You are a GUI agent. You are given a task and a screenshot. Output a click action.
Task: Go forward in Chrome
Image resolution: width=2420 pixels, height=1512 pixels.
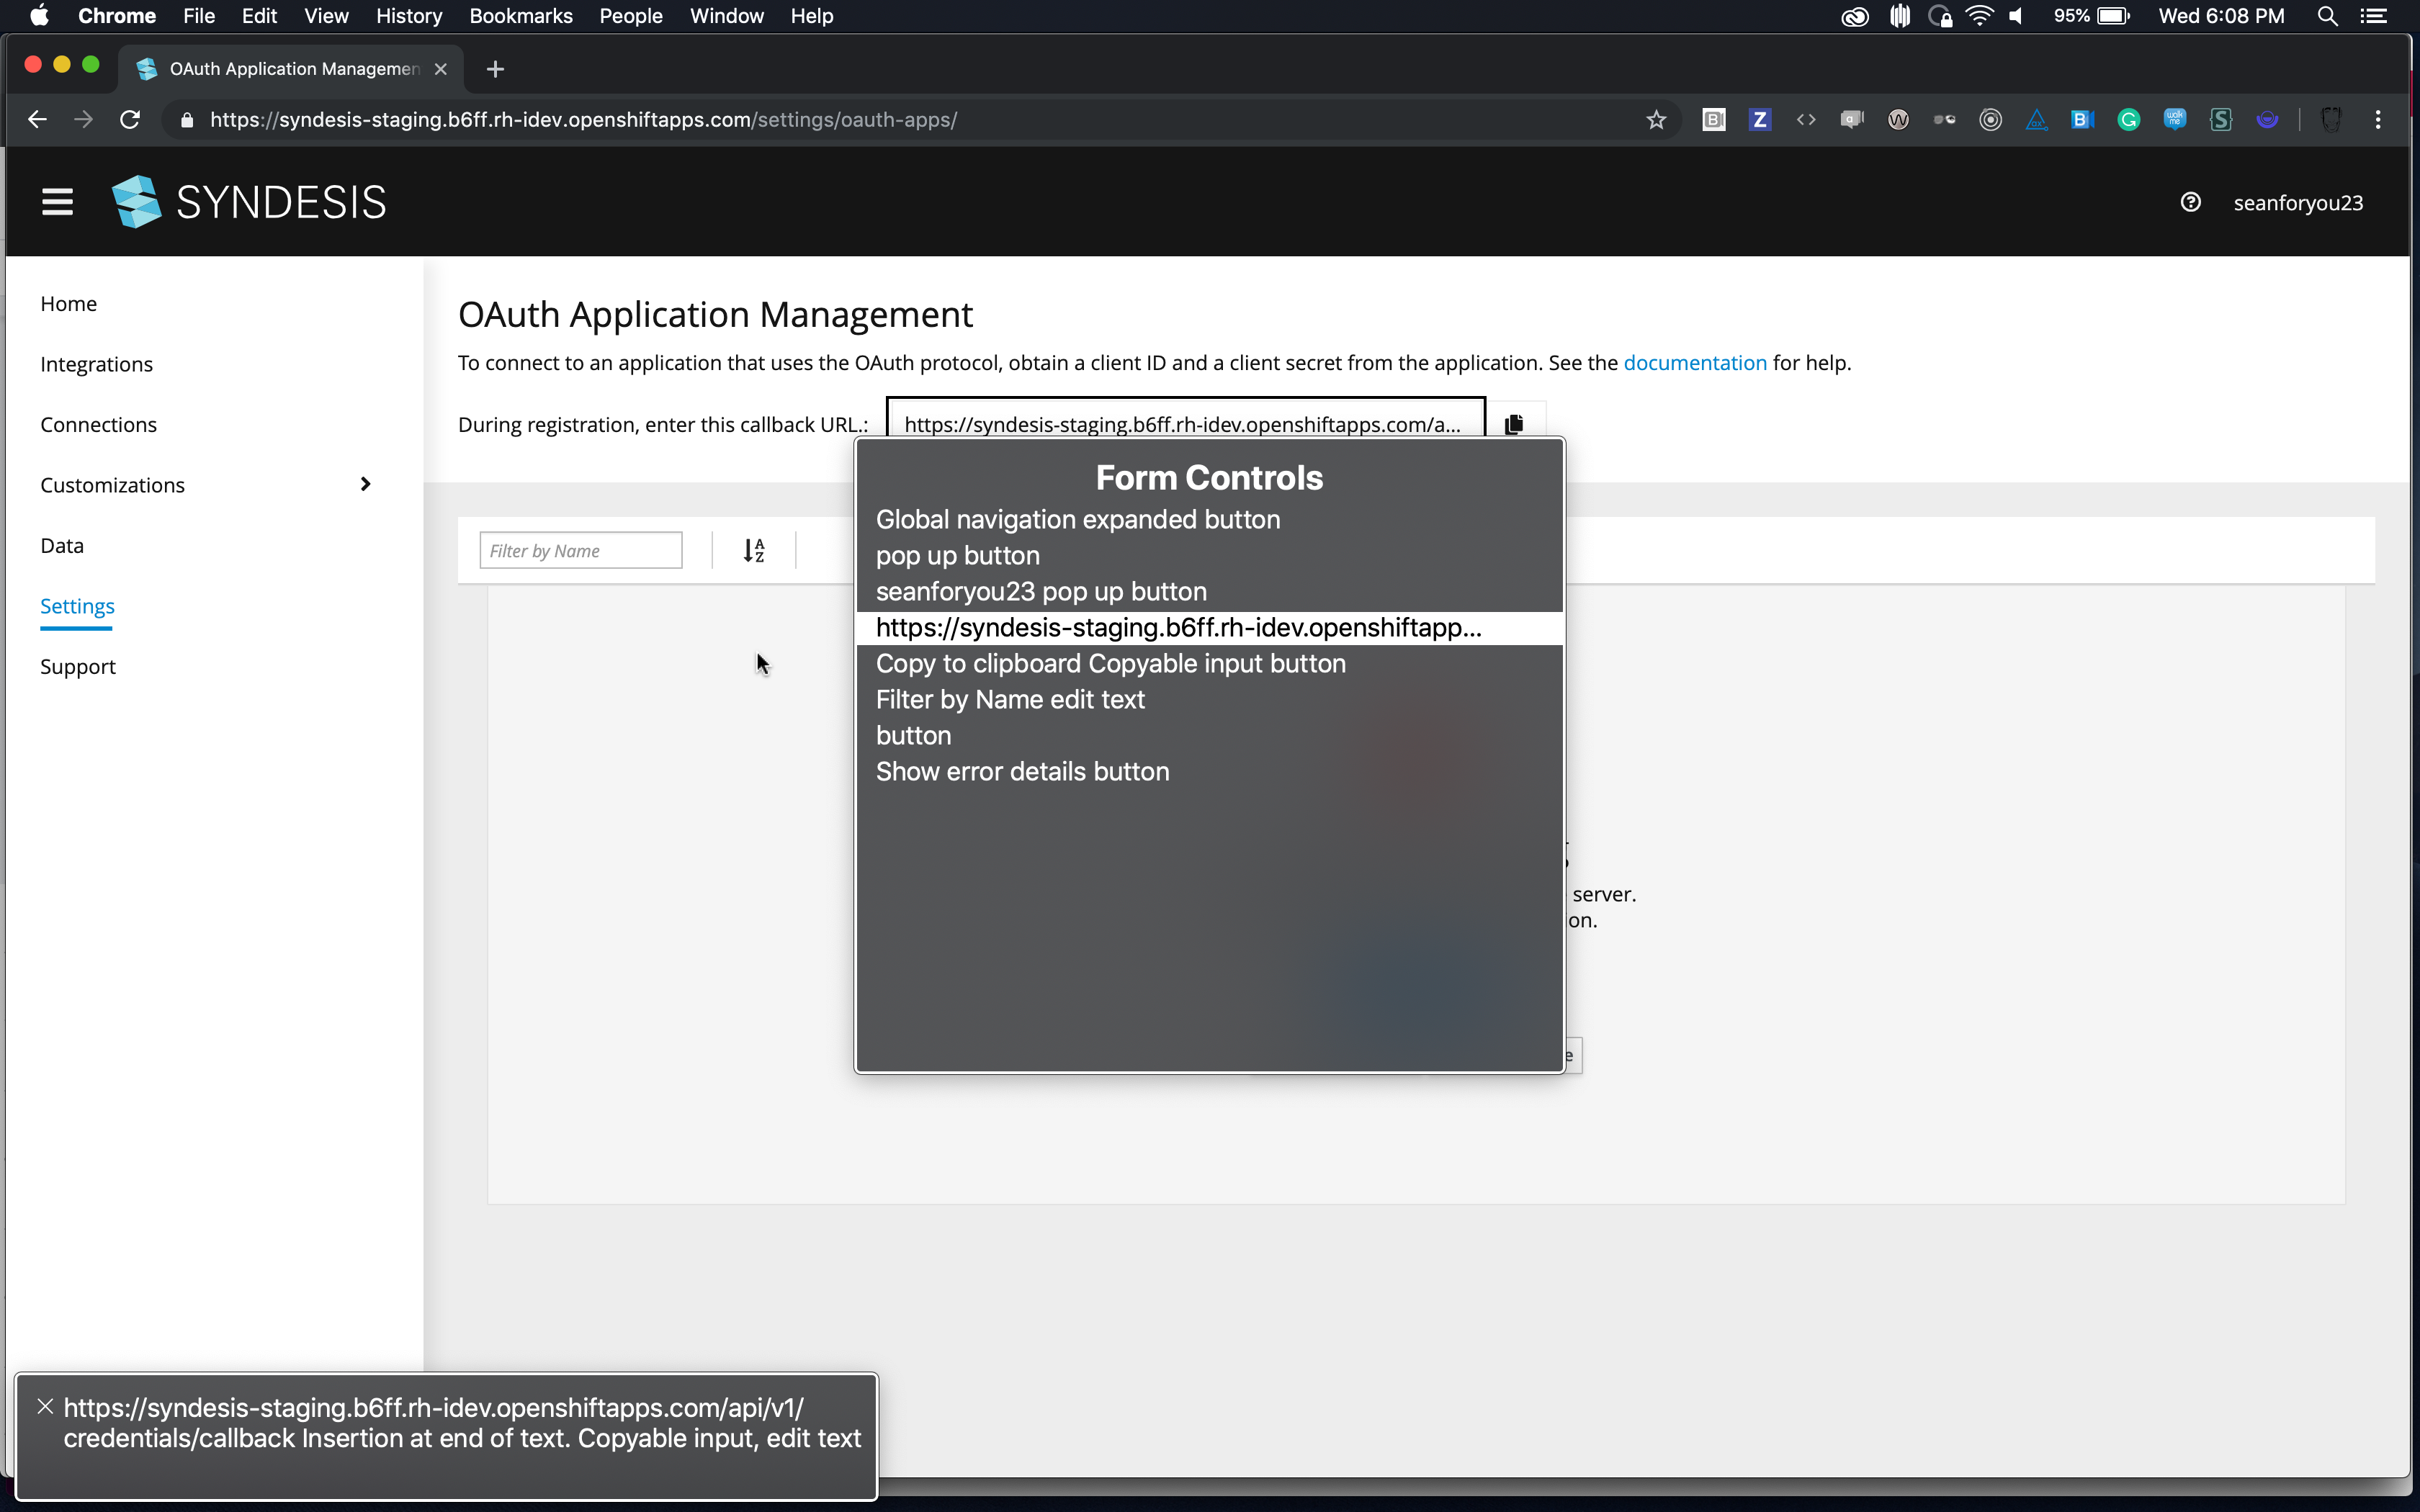(x=83, y=119)
